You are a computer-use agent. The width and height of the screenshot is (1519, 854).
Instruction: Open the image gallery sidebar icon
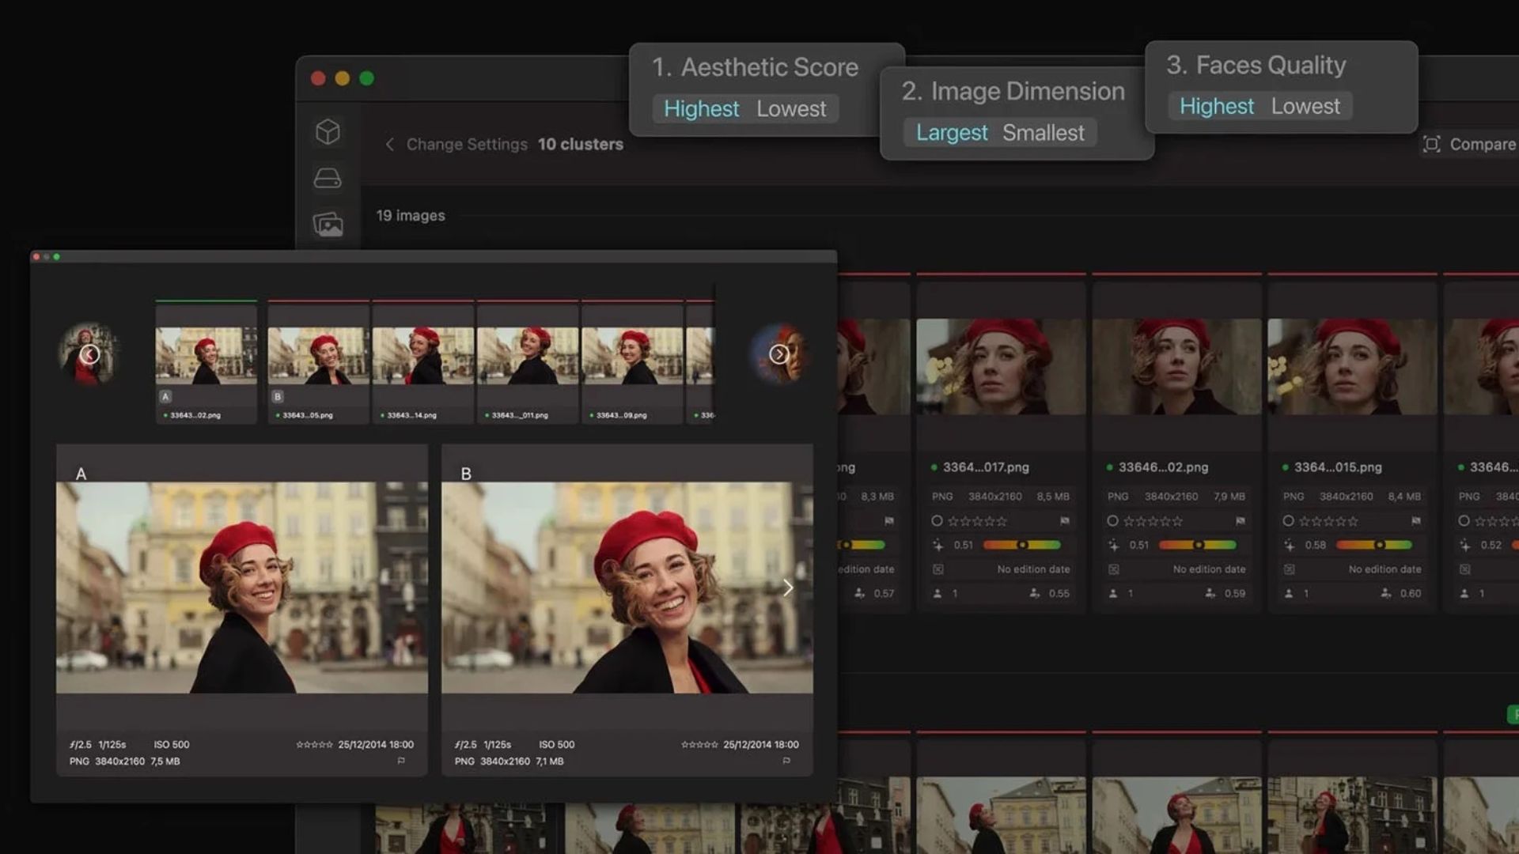tap(328, 225)
